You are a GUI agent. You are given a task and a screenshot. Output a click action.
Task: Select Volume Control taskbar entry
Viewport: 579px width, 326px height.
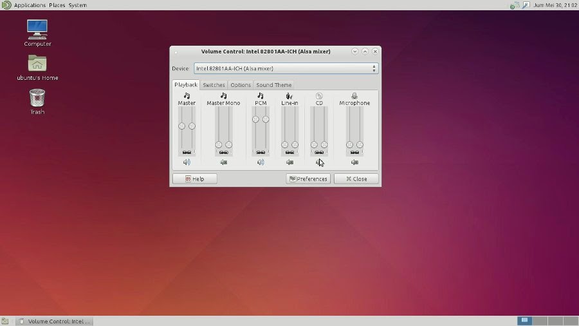(55, 321)
